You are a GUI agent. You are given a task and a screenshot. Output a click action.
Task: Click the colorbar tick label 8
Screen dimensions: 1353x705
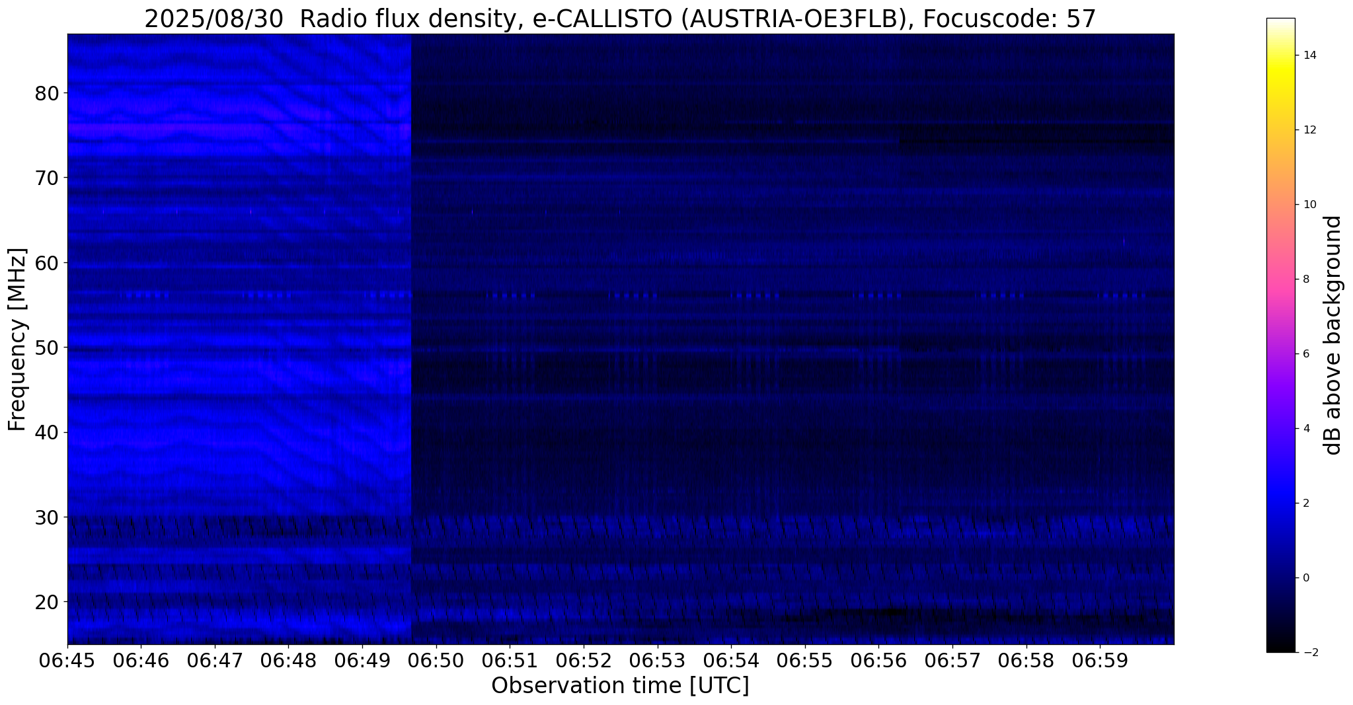tap(1305, 279)
